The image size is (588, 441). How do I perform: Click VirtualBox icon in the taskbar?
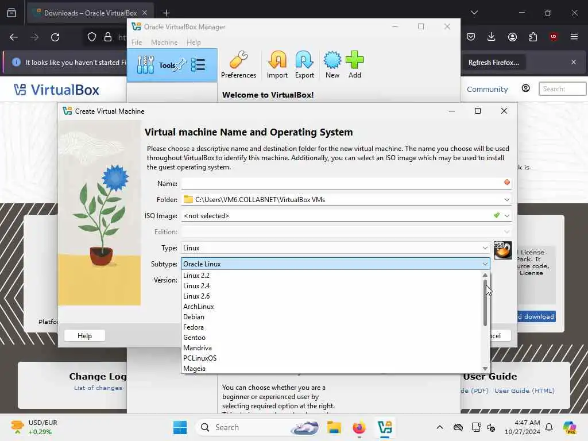click(x=385, y=427)
